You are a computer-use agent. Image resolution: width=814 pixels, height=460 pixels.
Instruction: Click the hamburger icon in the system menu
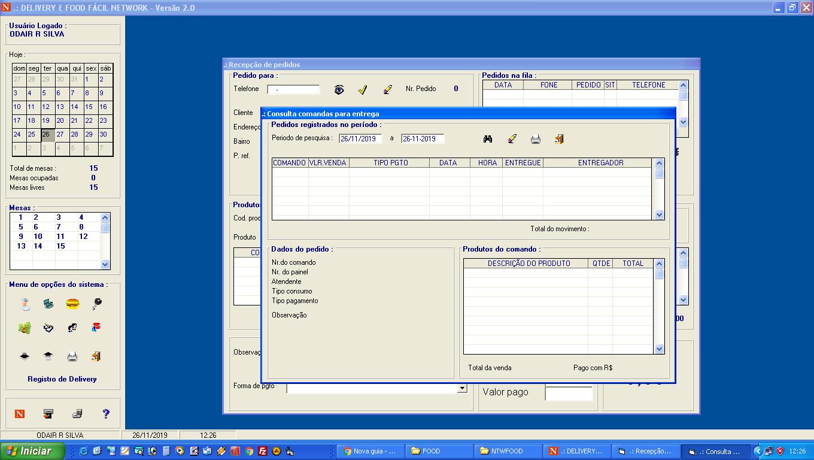click(x=72, y=304)
